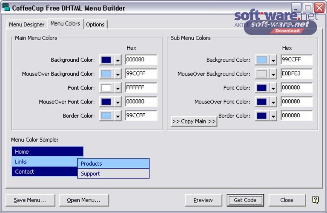
Task: Open Main Menu Border Color dropdown arrow
Action: (x=118, y=116)
